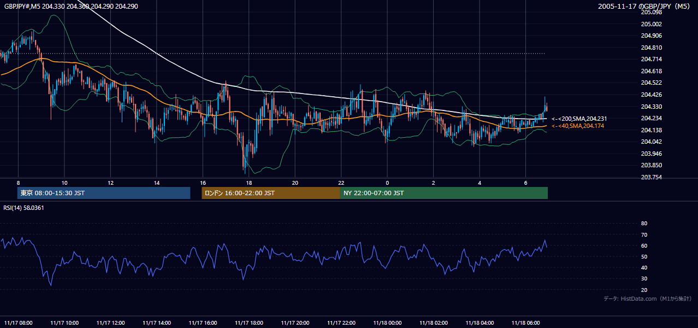Click hour 14 tick on the chart axis
This screenshot has height=328, width=698.
[156, 183]
